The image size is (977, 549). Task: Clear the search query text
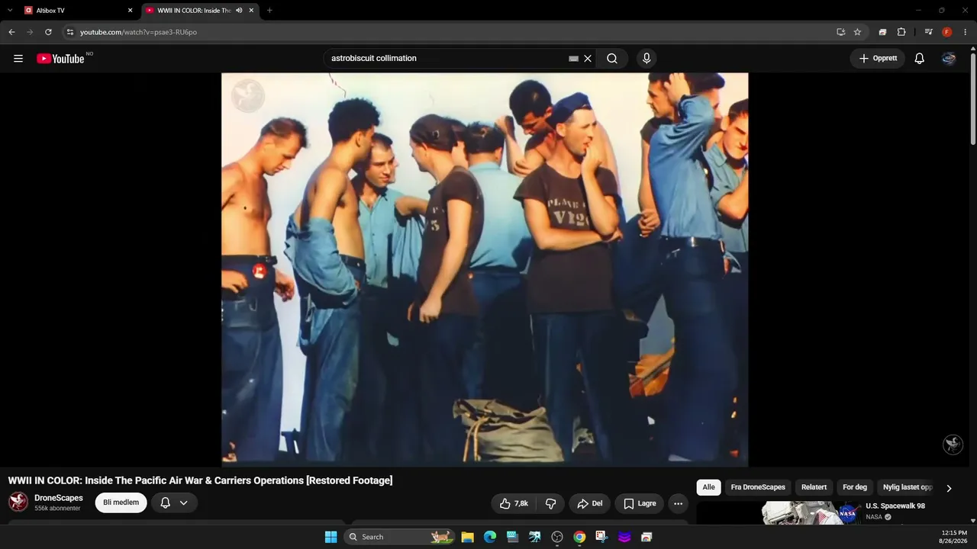588,59
